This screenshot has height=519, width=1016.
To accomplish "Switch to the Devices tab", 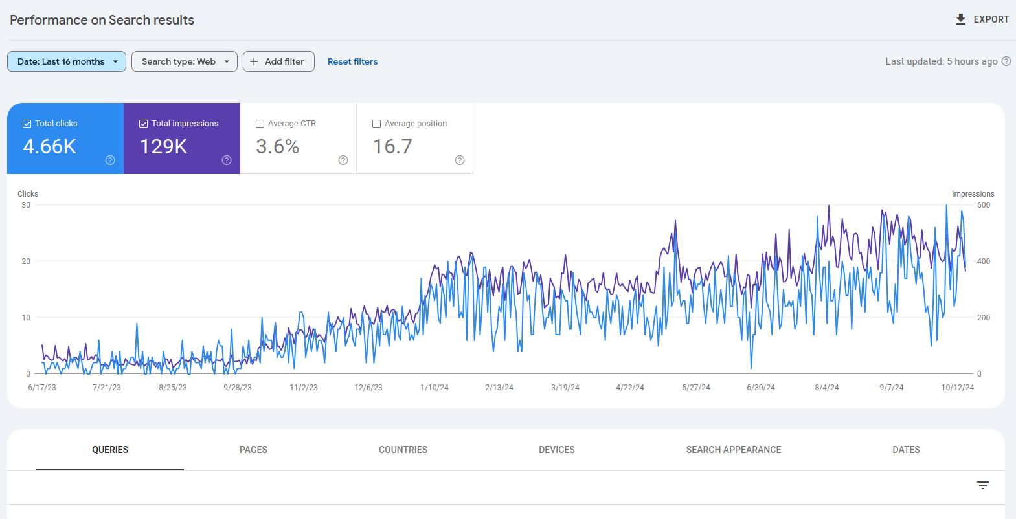I will click(x=557, y=450).
